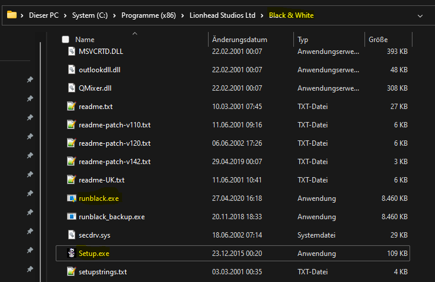Sort by the Größe column header

pyautogui.click(x=378, y=40)
